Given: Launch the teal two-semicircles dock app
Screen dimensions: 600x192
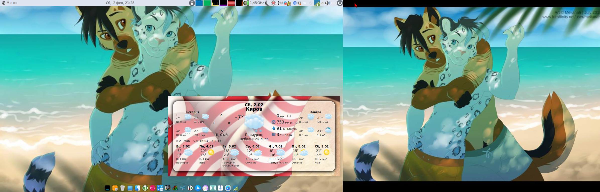Looking at the screenshot, I should click(x=213, y=188).
